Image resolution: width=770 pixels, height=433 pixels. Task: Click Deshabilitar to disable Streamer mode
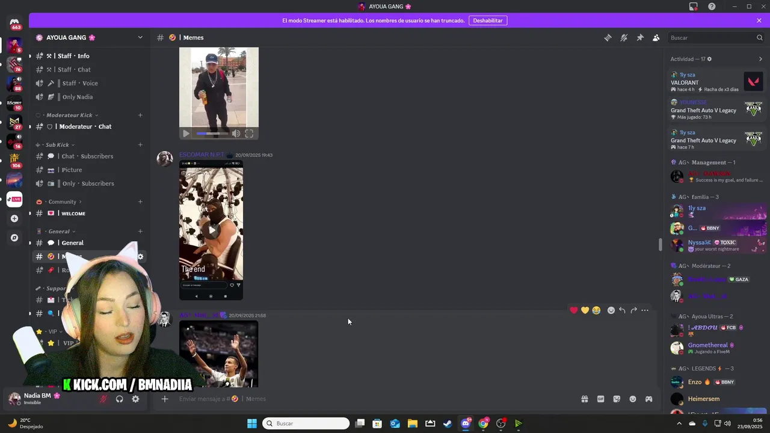[488, 20]
